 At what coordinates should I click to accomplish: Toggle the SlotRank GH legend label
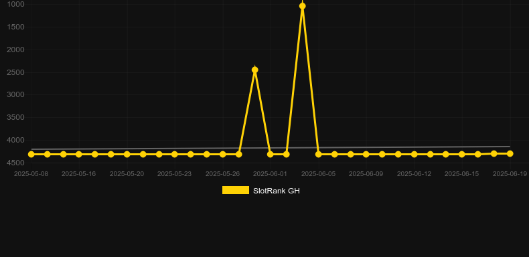(x=277, y=191)
